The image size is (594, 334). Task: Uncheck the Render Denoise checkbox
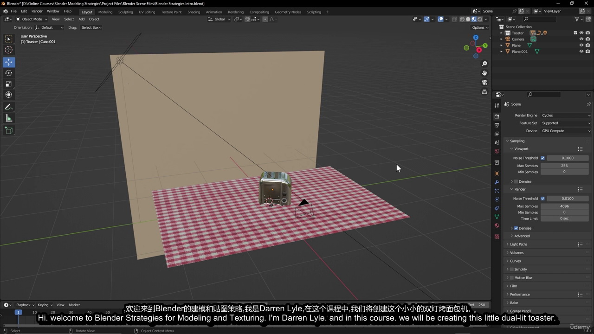516,228
